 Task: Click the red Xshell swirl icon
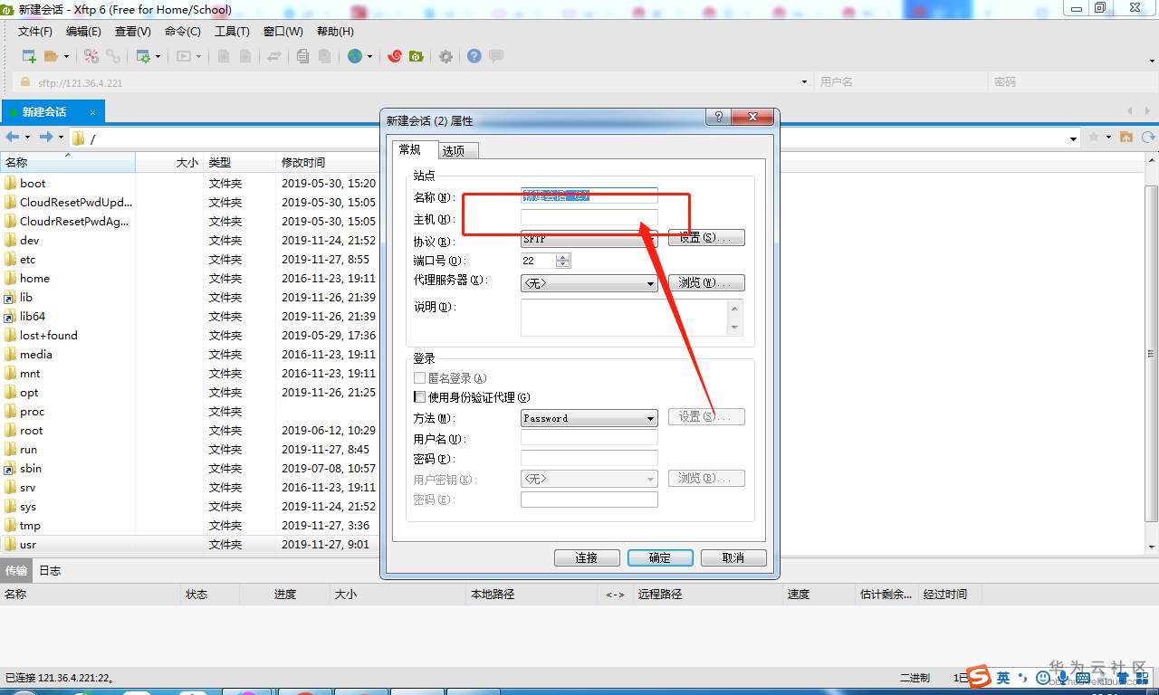tap(395, 56)
